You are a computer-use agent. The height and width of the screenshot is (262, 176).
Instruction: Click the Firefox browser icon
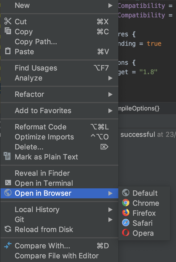pyautogui.click(x=126, y=213)
